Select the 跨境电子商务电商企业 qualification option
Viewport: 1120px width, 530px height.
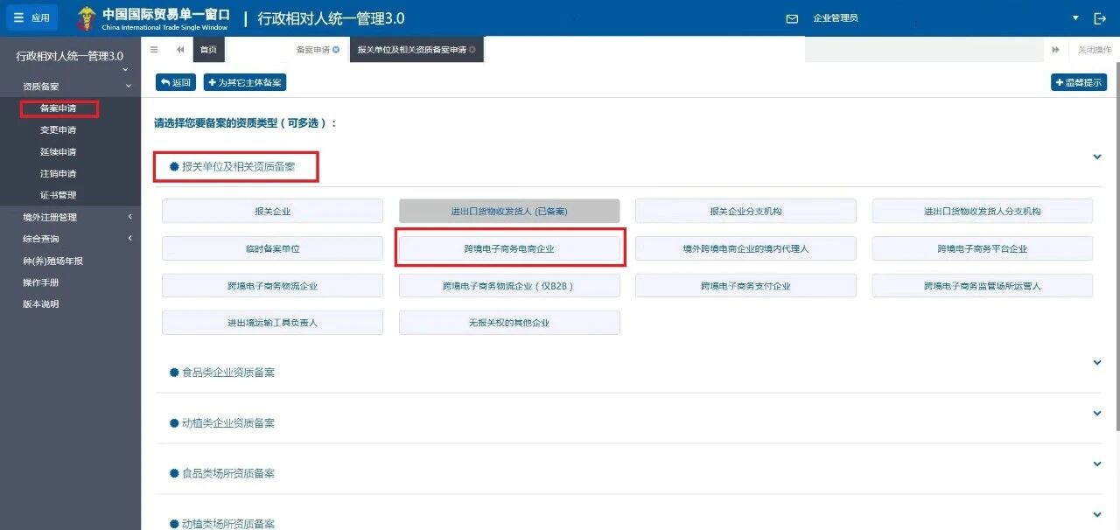pos(509,248)
